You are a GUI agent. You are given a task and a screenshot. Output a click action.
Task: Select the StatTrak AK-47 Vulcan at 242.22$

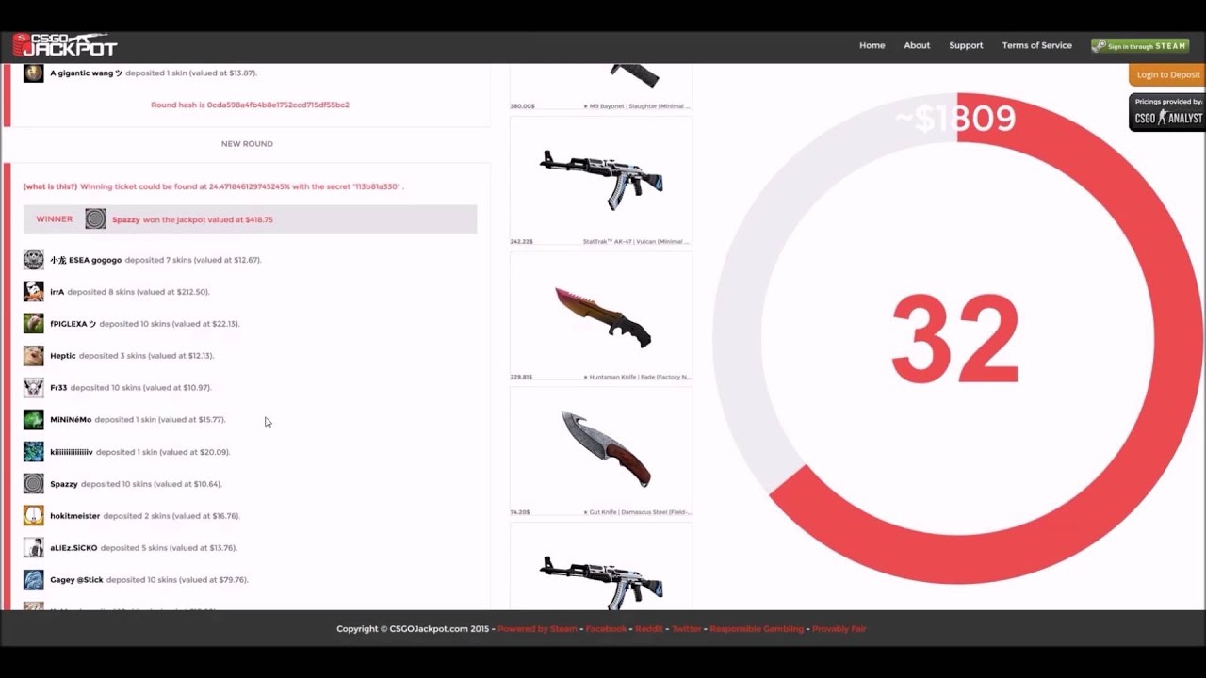(x=601, y=181)
